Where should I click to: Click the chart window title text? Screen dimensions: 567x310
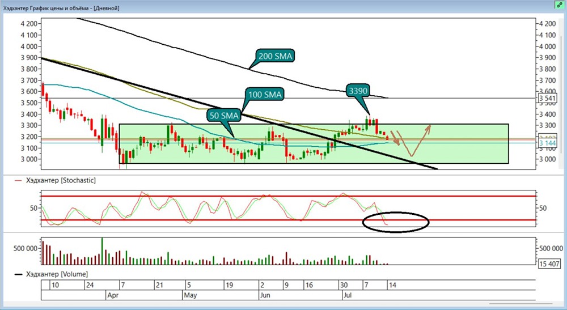pyautogui.click(x=61, y=7)
